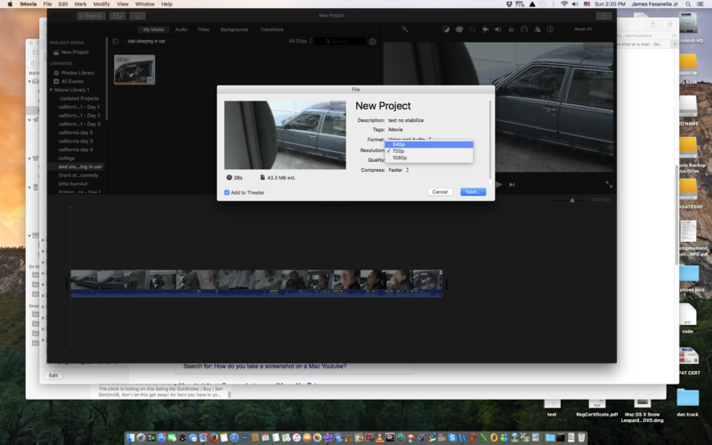The image size is (712, 445).
Task: Click the magic wand auto-enhance icon
Action: tap(405, 29)
